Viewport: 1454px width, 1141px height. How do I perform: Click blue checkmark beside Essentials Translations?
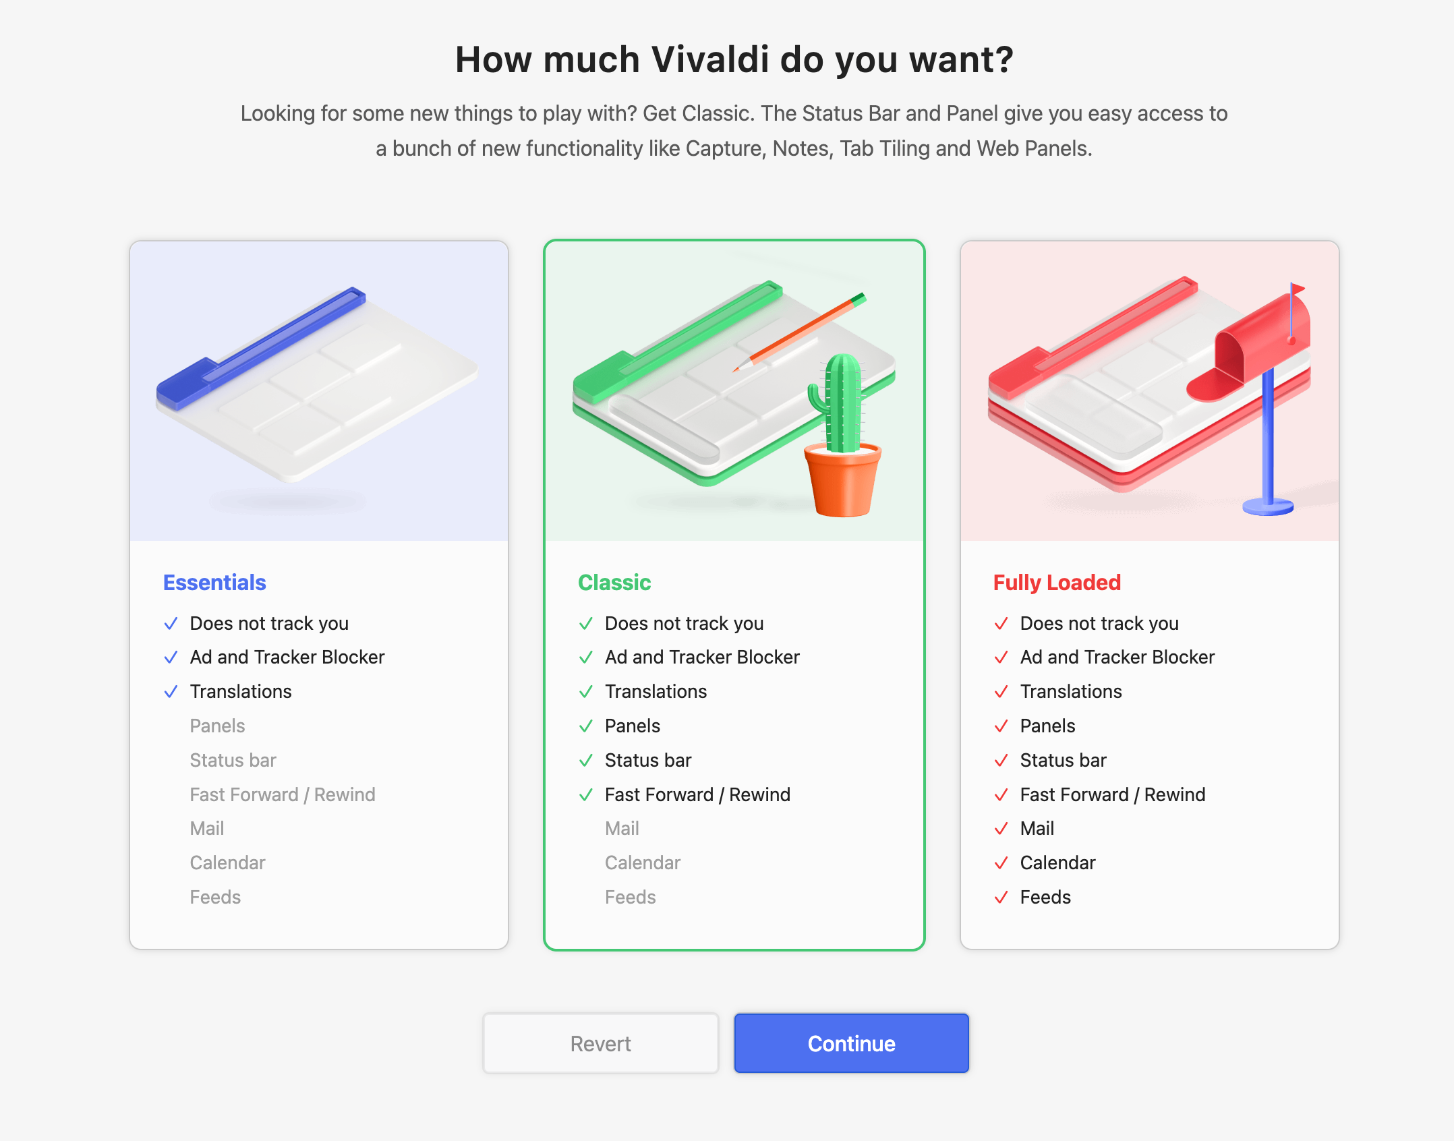[x=171, y=691]
